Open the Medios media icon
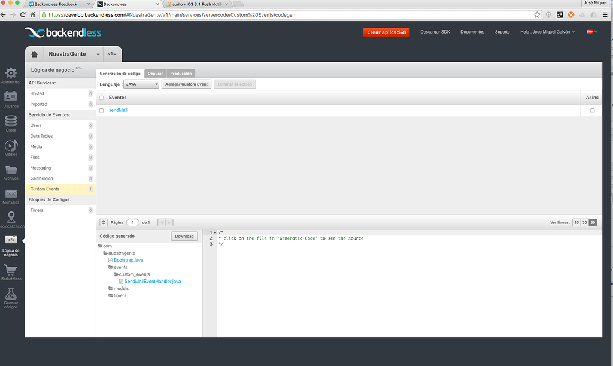 click(x=11, y=145)
